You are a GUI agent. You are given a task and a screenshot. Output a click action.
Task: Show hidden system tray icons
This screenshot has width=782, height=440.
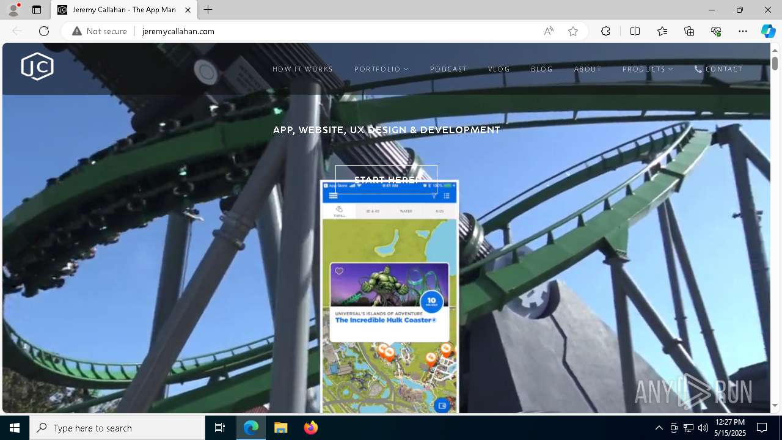pos(659,428)
